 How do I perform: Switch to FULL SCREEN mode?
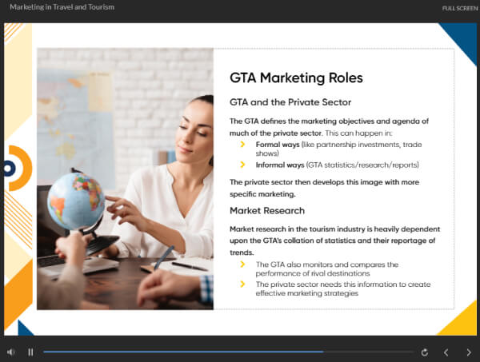click(460, 9)
